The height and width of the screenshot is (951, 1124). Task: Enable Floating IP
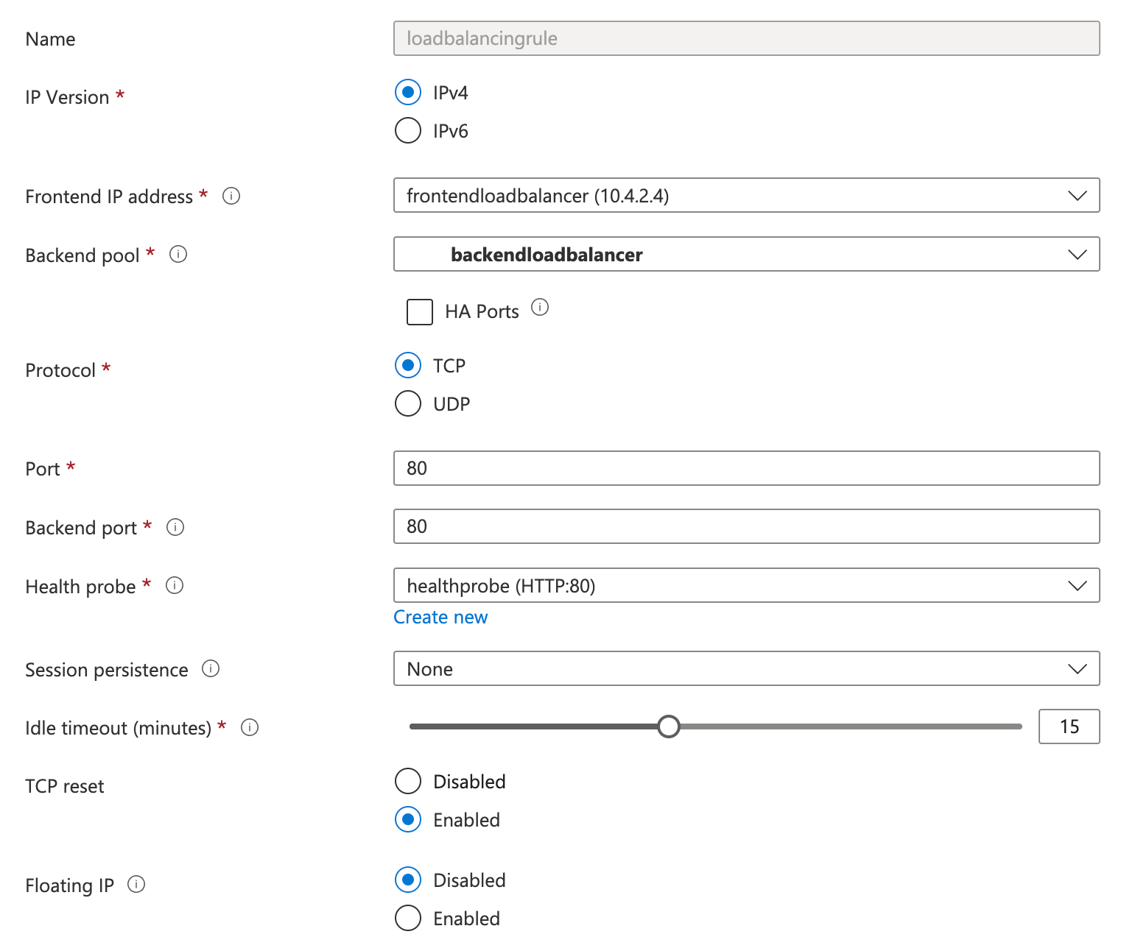point(407,918)
